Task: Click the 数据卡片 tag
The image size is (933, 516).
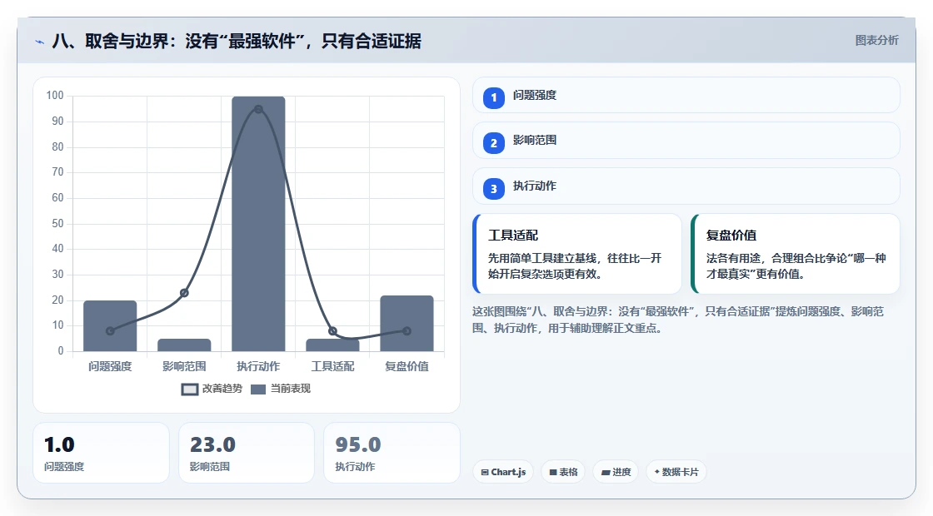Action: pos(676,472)
